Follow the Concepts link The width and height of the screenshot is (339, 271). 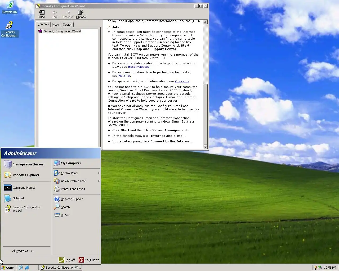coord(182,81)
